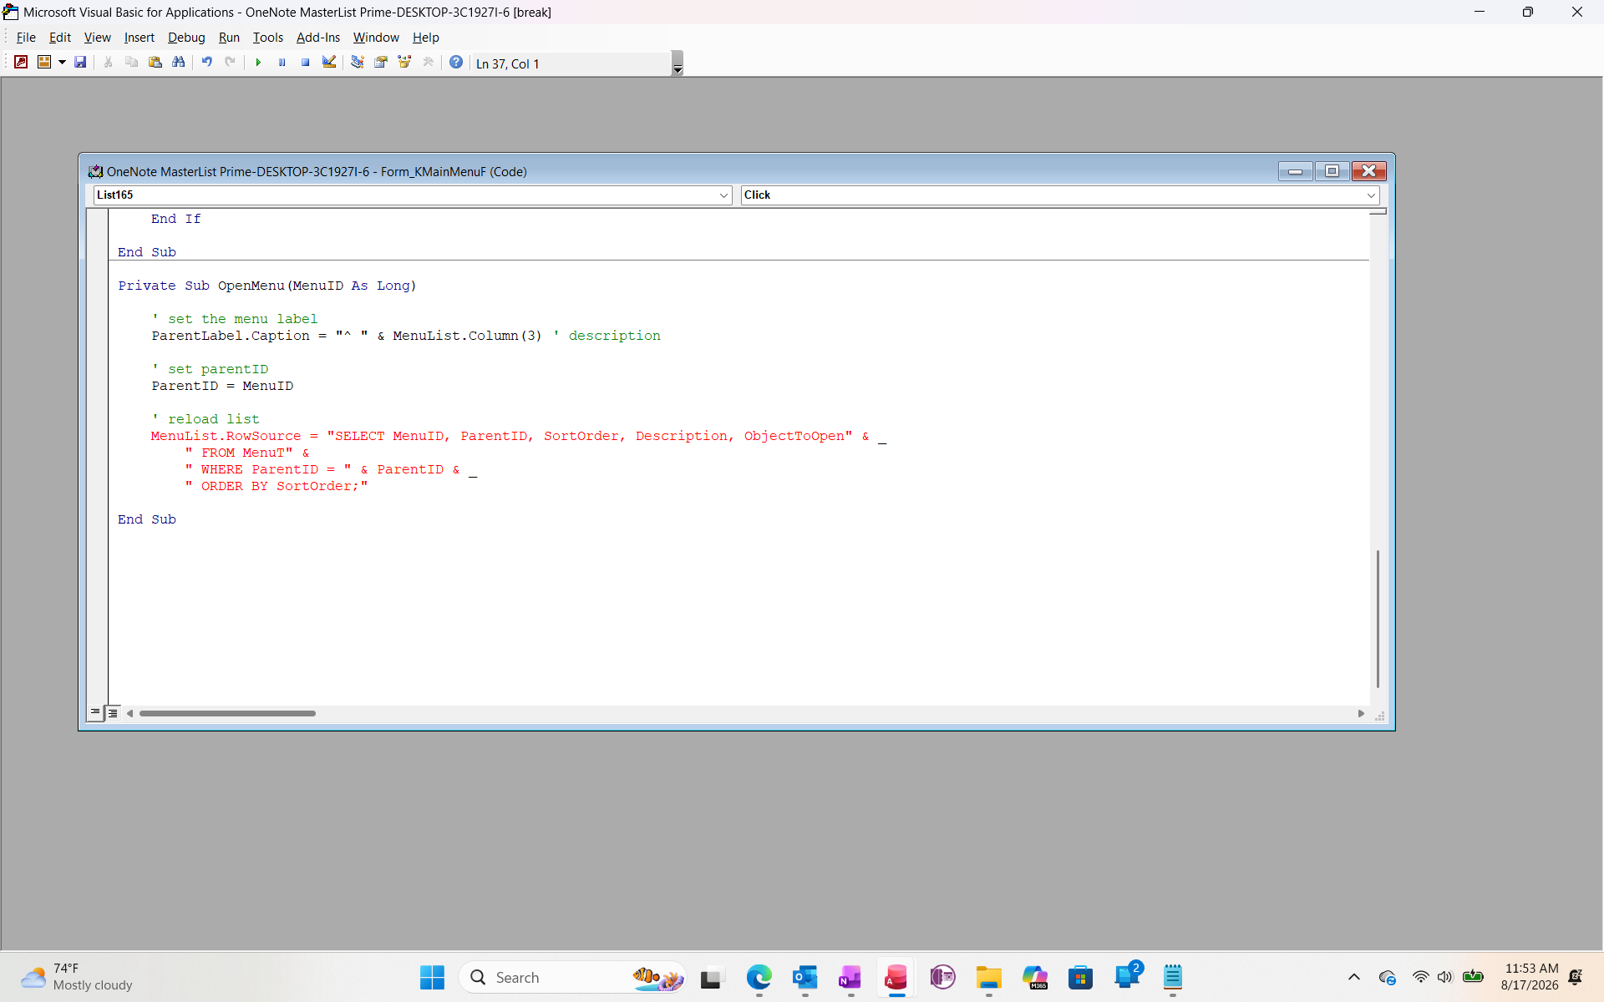
Task: Run the code with the green play icon
Action: coord(258,62)
